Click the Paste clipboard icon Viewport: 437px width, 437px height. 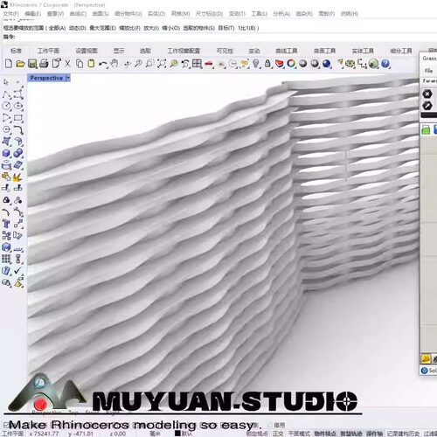click(91, 64)
